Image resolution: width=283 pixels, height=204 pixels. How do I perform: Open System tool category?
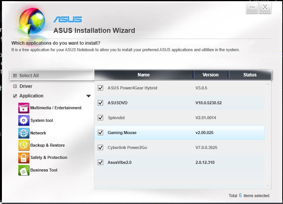[x=42, y=120]
